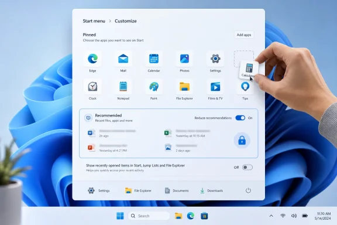
Task: Open the pinned Mail app
Action: click(123, 59)
